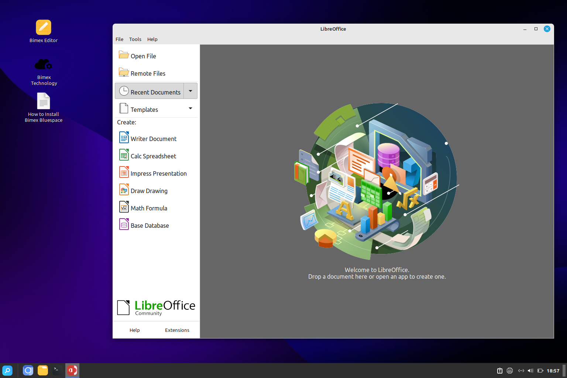567x378 pixels.
Task: Create a new Base Database via label
Action: point(150,226)
